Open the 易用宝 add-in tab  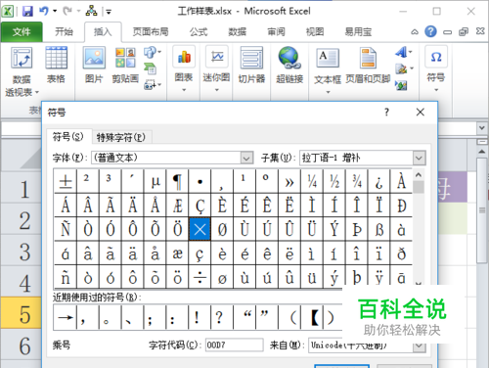pos(358,32)
